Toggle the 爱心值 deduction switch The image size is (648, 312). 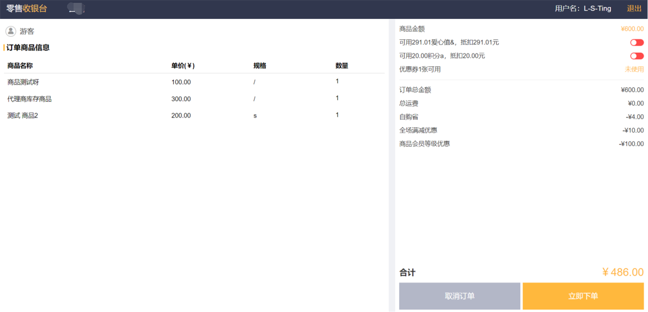[x=636, y=43]
